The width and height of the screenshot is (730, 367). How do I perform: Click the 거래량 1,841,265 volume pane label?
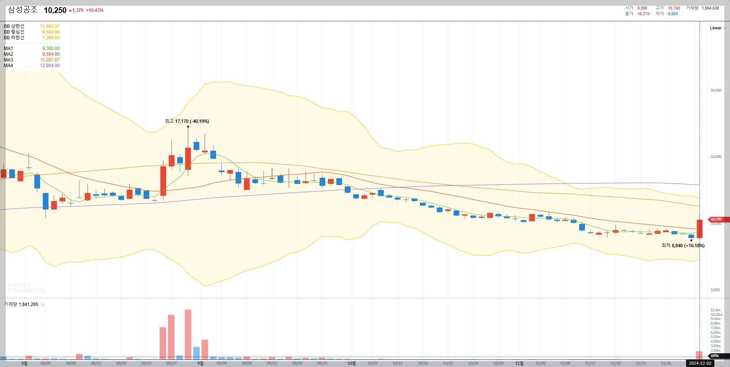[x=21, y=304]
